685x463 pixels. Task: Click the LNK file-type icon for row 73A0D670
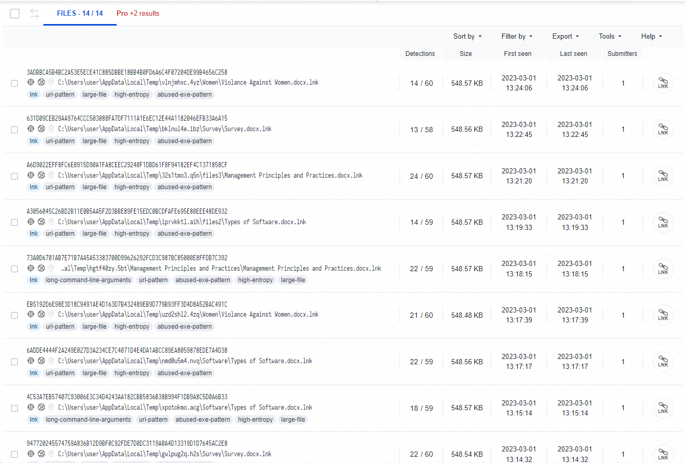point(663,269)
